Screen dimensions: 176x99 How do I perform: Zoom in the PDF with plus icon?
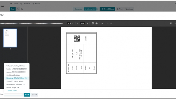point(87,23)
